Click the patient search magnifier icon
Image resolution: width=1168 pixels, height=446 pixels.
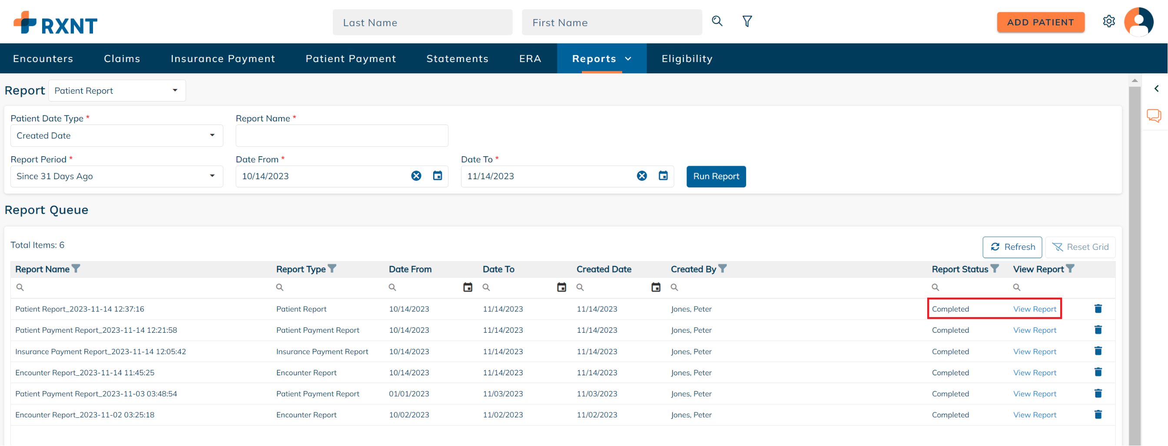tap(717, 21)
